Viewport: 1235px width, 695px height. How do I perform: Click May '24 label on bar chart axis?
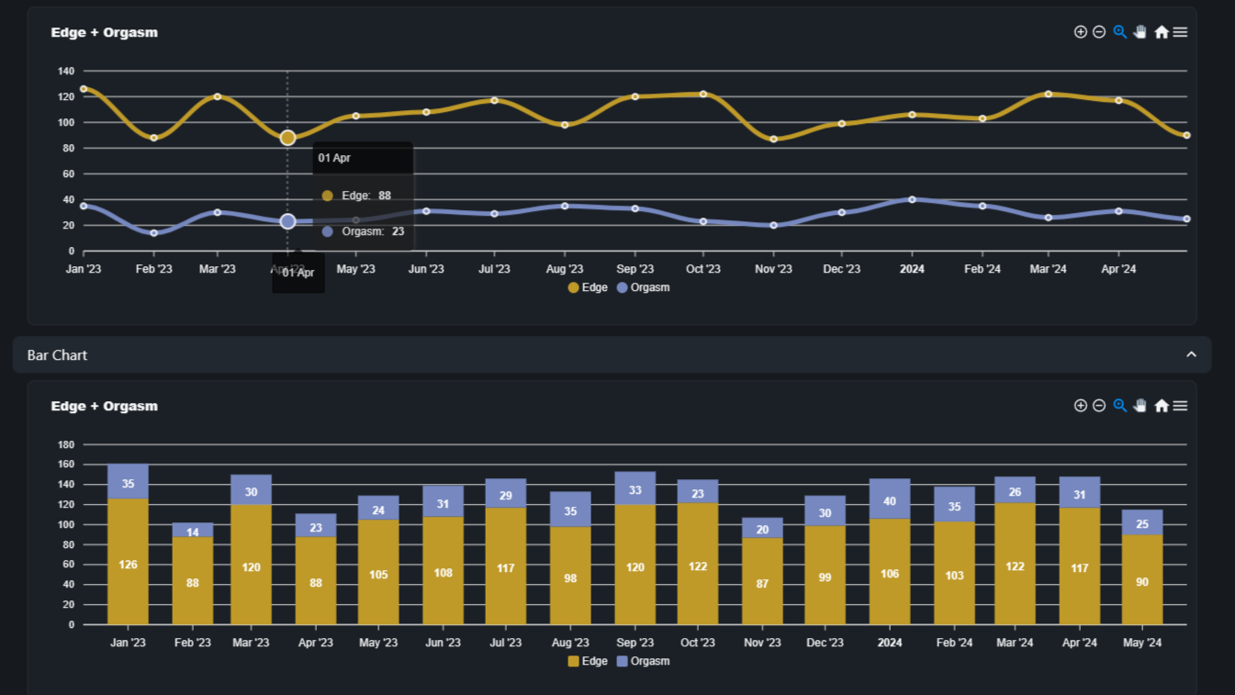coord(1142,643)
